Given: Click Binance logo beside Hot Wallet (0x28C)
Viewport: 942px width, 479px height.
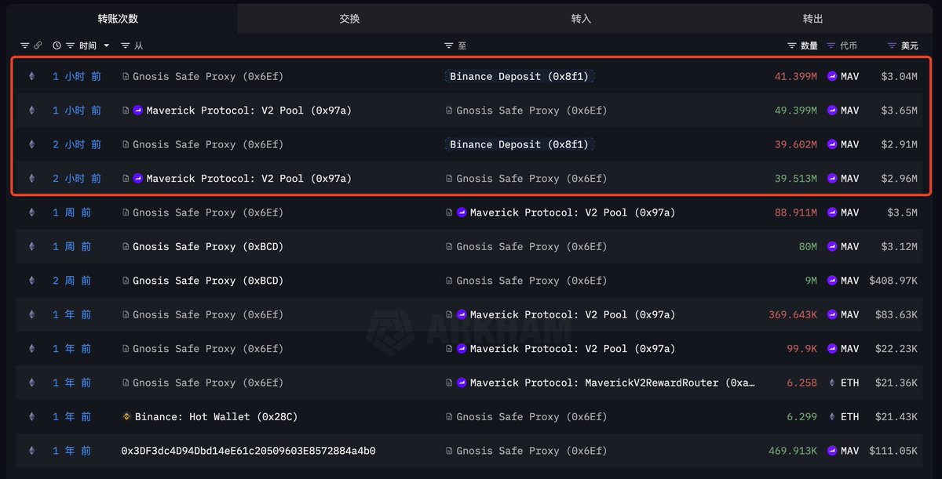Looking at the screenshot, I should tap(126, 417).
